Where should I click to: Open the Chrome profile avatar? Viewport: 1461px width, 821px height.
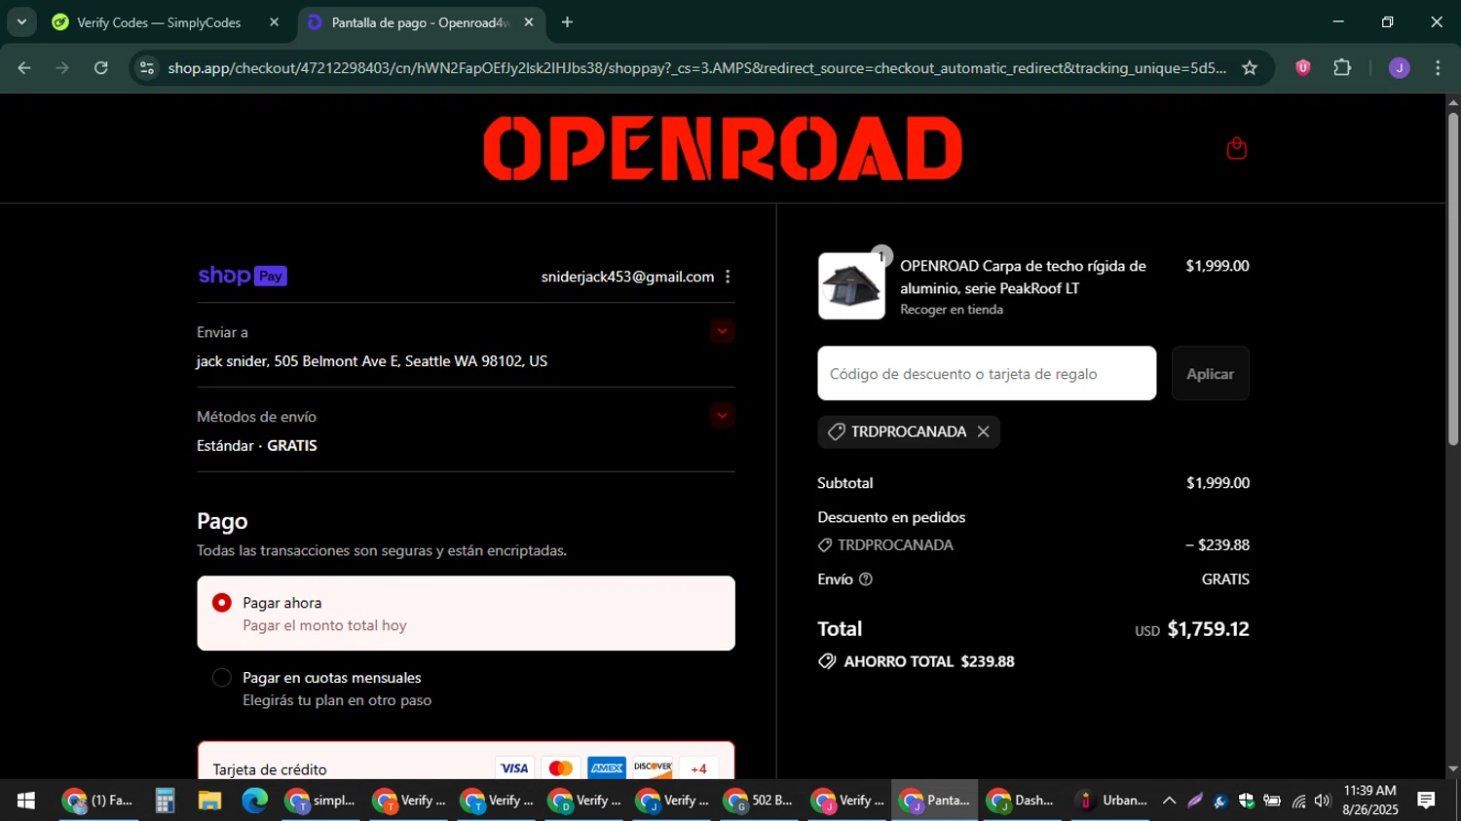tap(1399, 68)
